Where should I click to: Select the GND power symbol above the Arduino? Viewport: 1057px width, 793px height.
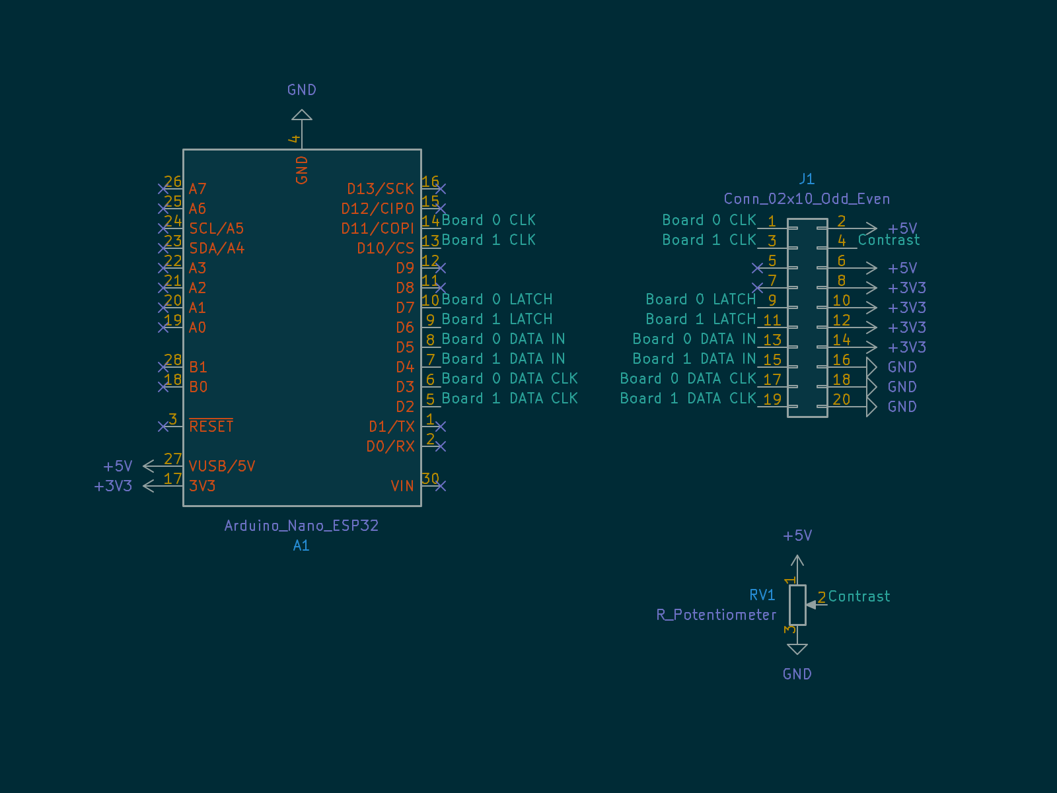click(x=302, y=115)
